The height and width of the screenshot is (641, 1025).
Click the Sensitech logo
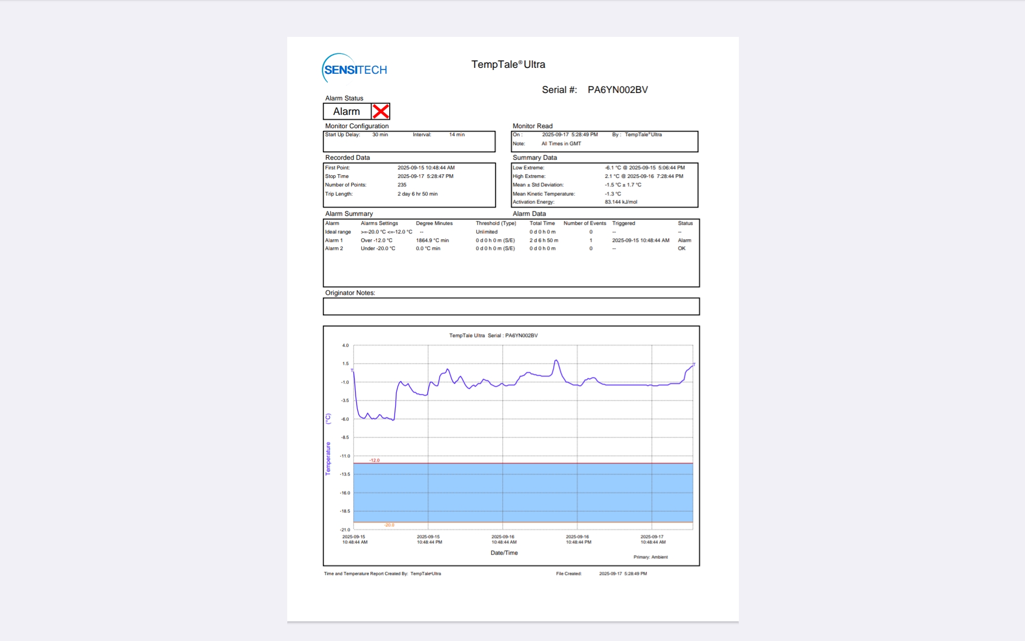354,69
